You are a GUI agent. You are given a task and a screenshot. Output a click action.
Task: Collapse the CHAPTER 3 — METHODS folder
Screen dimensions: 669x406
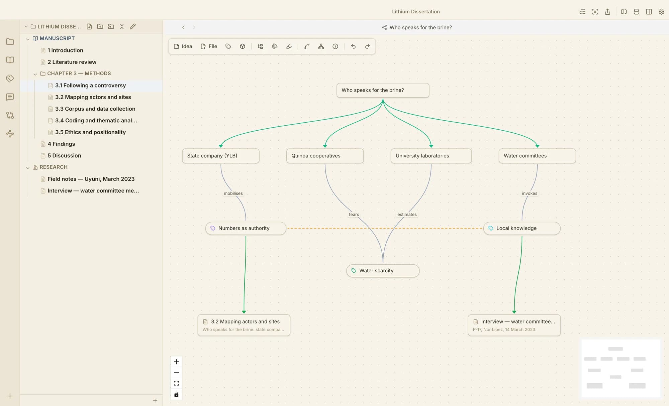[35, 74]
